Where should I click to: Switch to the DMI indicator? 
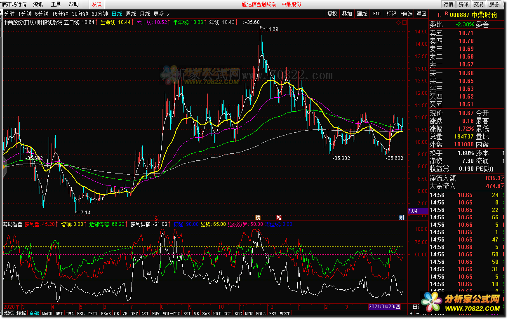pyautogui.click(x=59, y=314)
